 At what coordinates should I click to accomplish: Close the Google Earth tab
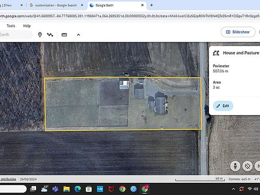pyautogui.click(x=142, y=5)
